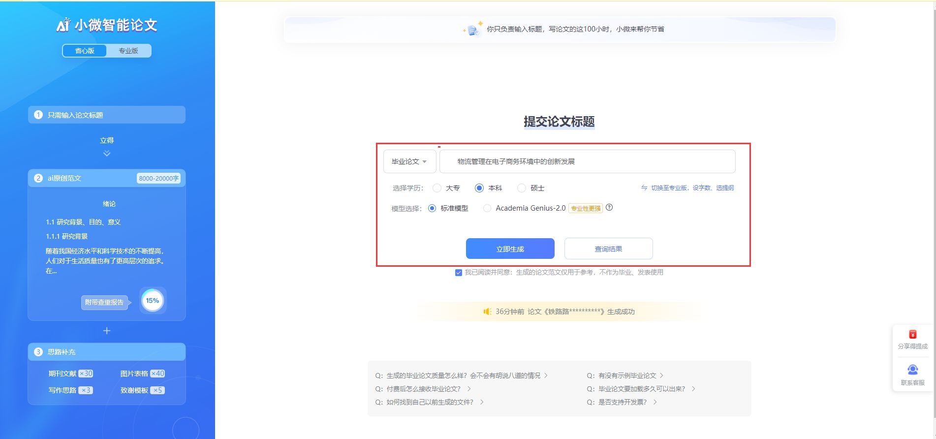Click the 小微智能论文 AI logo
This screenshot has height=439, width=936.
tap(107, 25)
